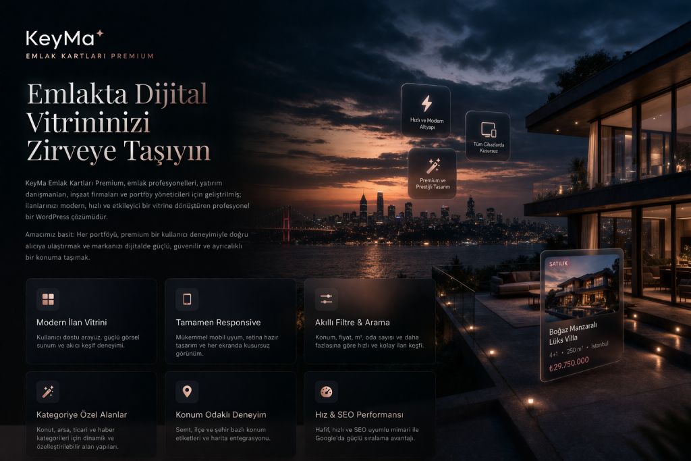Image resolution: width=691 pixels, height=461 pixels.
Task: Click the lightning bolt icon in the floating badge
Action: [426, 103]
